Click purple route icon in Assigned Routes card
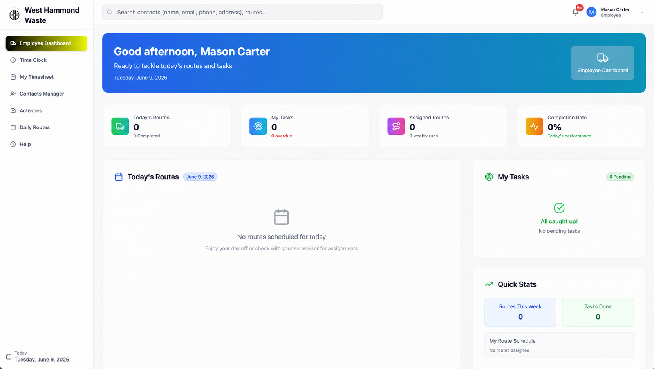The height and width of the screenshot is (369, 654). click(x=396, y=126)
